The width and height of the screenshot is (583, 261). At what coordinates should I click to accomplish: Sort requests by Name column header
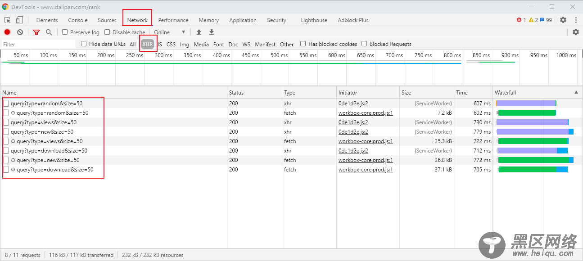click(x=114, y=92)
